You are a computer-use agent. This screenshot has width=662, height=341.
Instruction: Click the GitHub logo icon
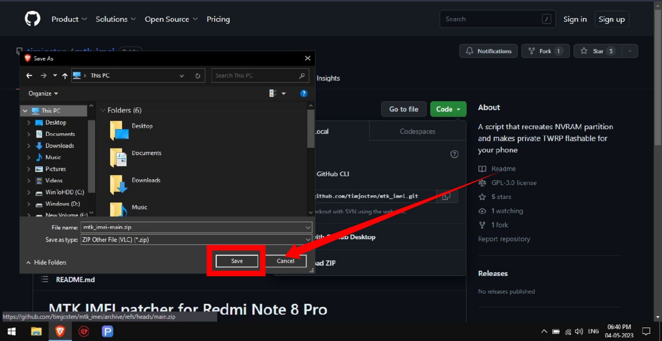point(32,19)
